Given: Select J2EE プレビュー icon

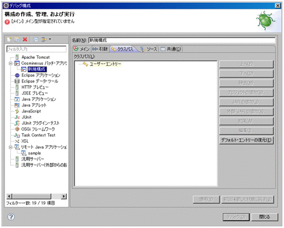Looking at the screenshot, I should (17, 93).
